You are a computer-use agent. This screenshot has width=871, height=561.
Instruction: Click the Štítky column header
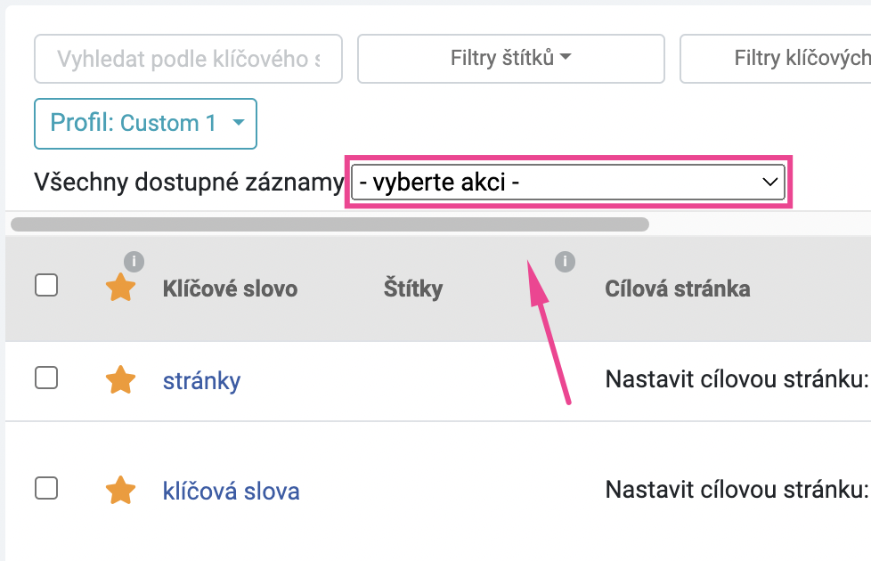[413, 289]
